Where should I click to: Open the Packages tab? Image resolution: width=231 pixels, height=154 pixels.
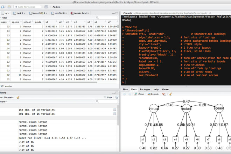tap(145, 89)
